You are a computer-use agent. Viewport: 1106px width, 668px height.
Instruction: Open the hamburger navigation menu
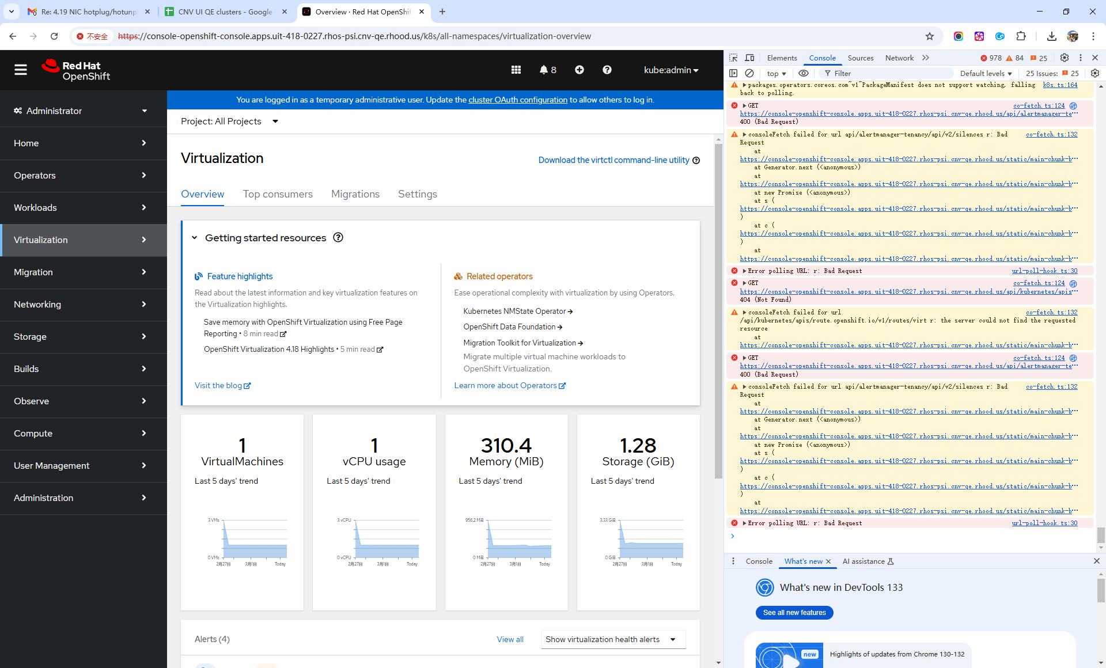[21, 70]
